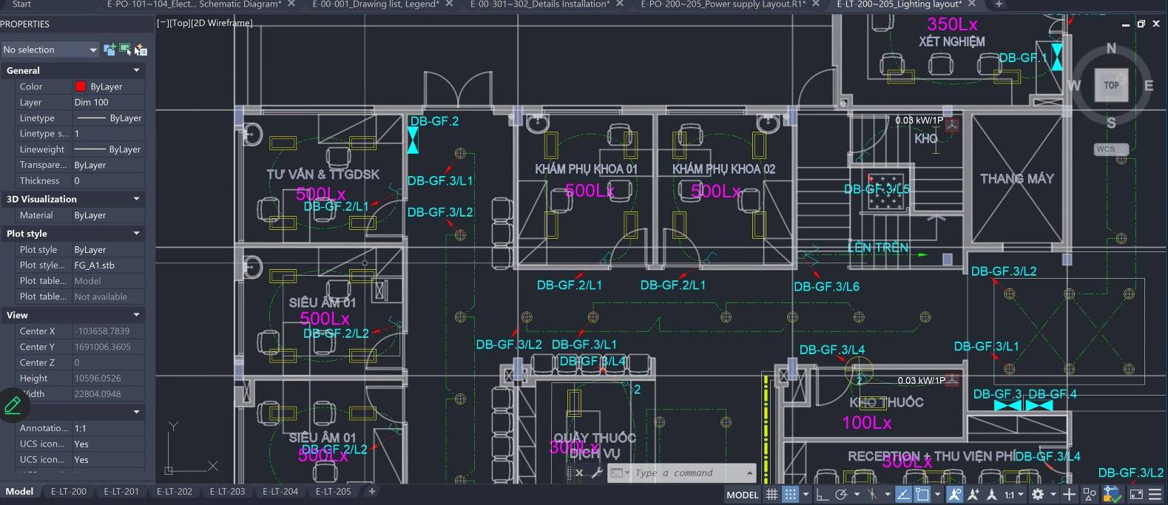This screenshot has height=505, width=1168.
Task: Switch to the Model layout tab
Action: tap(19, 492)
